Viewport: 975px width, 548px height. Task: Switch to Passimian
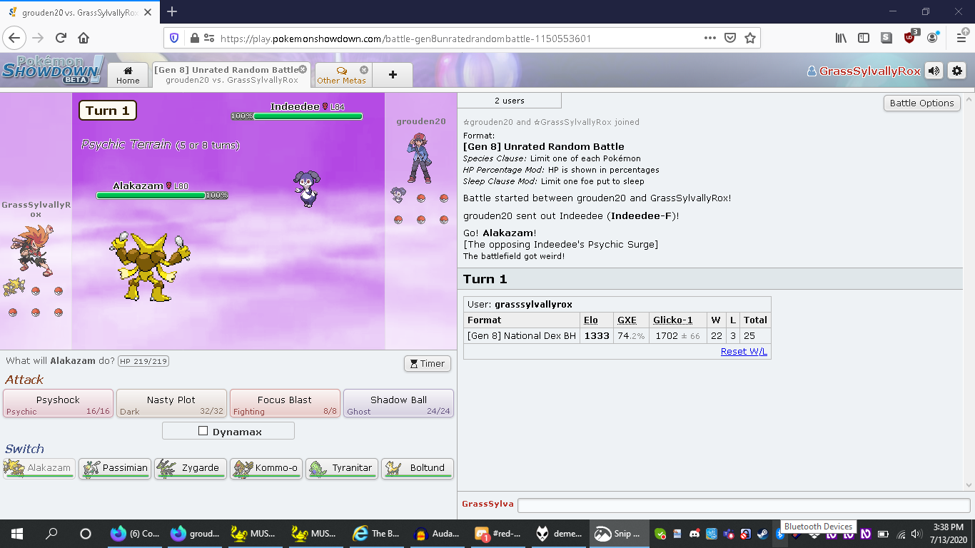click(115, 468)
